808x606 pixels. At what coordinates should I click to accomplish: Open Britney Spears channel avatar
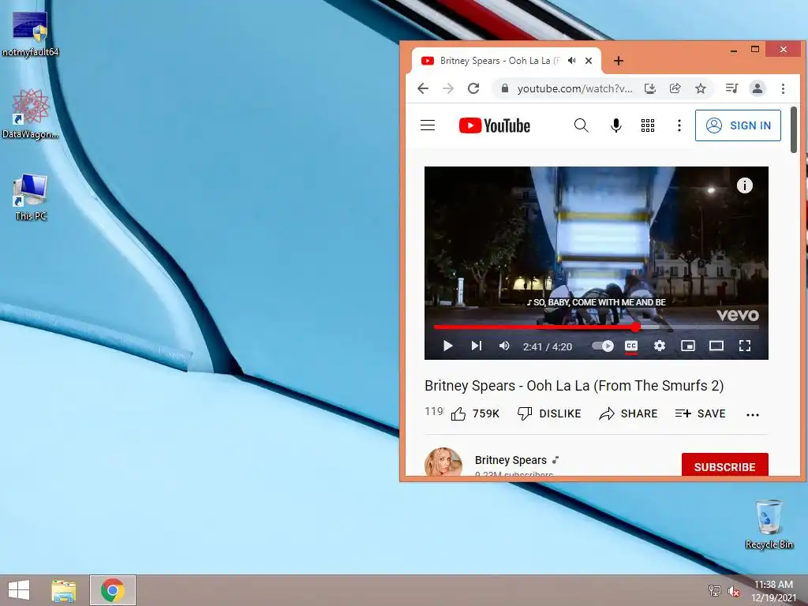443,462
